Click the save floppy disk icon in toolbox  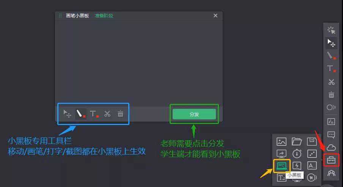pos(312,142)
